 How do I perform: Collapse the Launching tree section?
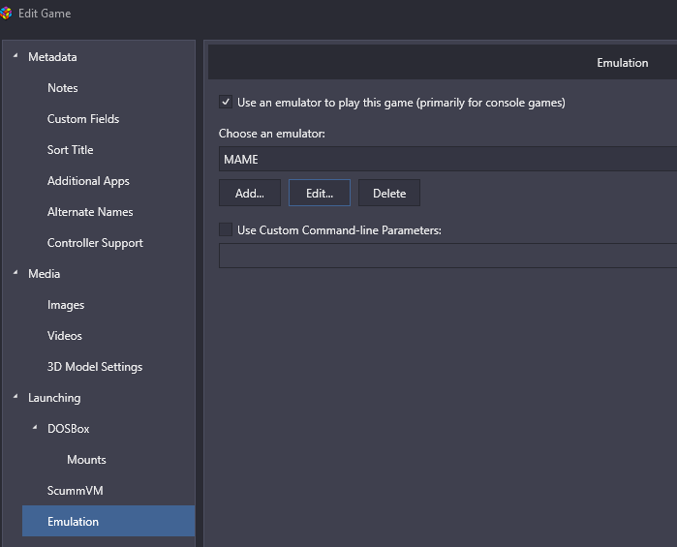[15, 396]
